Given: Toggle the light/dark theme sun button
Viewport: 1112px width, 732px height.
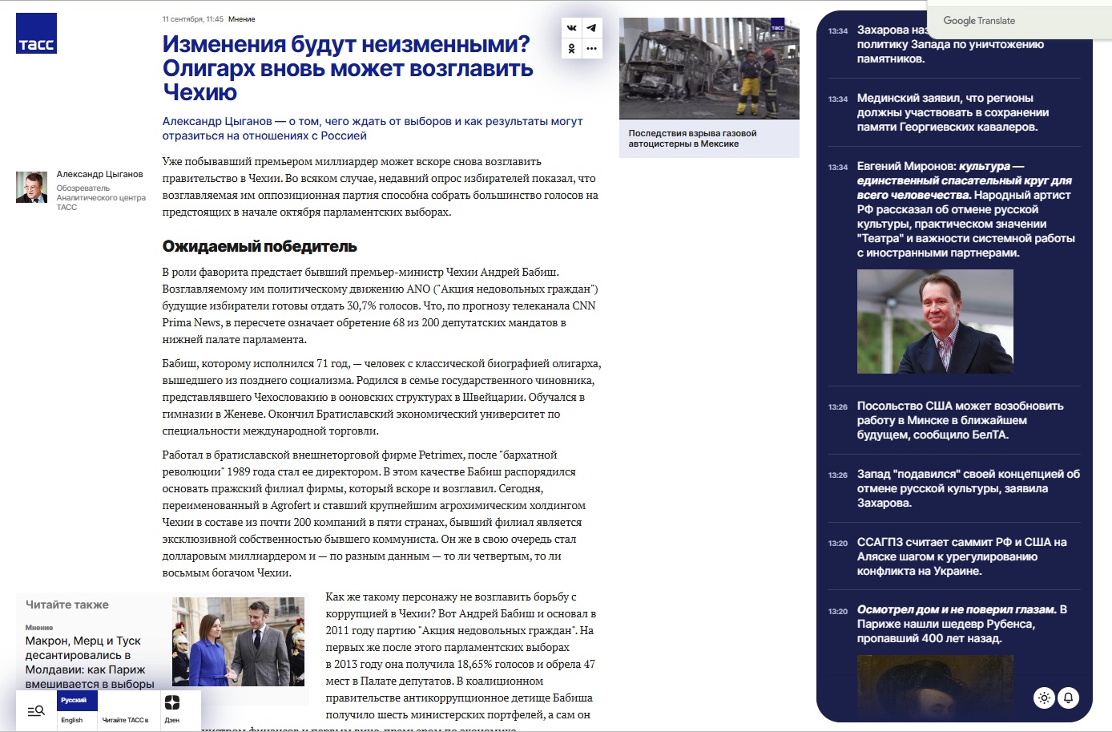Looking at the screenshot, I should tap(1044, 698).
